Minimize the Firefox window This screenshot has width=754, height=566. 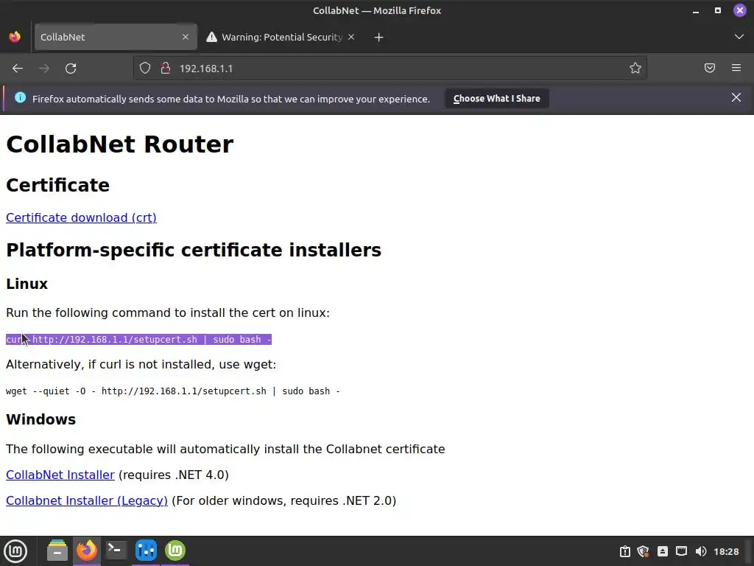click(x=696, y=10)
